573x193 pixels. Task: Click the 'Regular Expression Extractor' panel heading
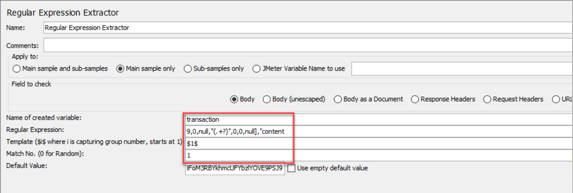63,12
